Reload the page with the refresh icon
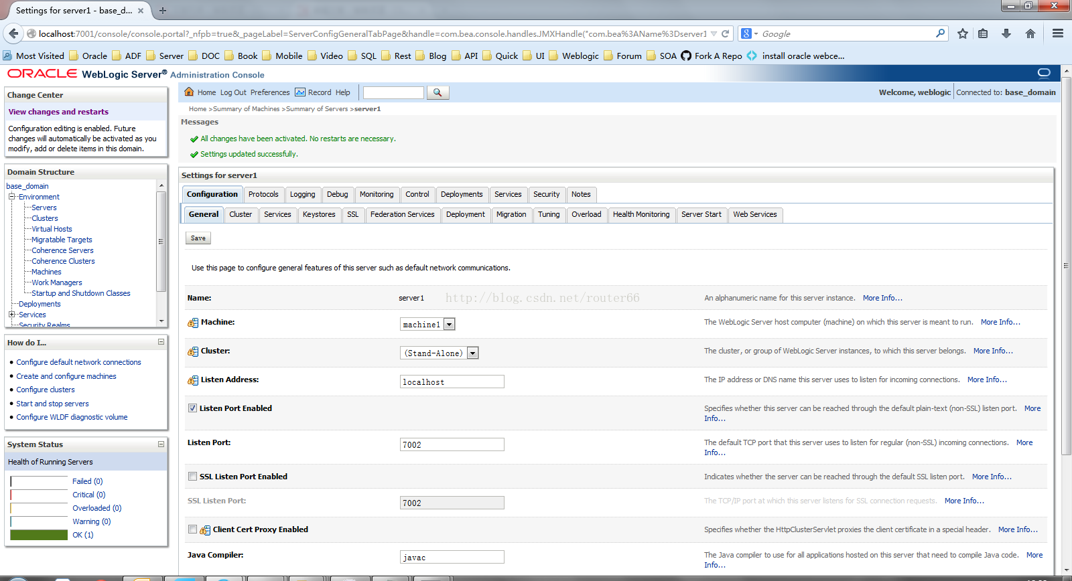Viewport: 1072px width, 581px height. [x=725, y=33]
